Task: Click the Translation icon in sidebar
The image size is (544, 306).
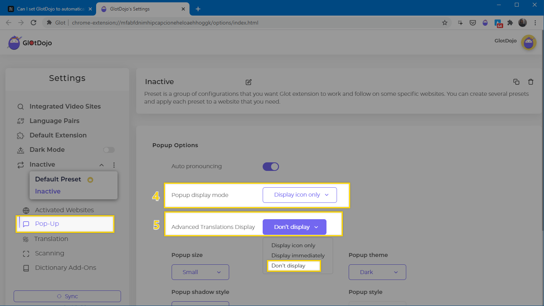Action: [x=26, y=239]
